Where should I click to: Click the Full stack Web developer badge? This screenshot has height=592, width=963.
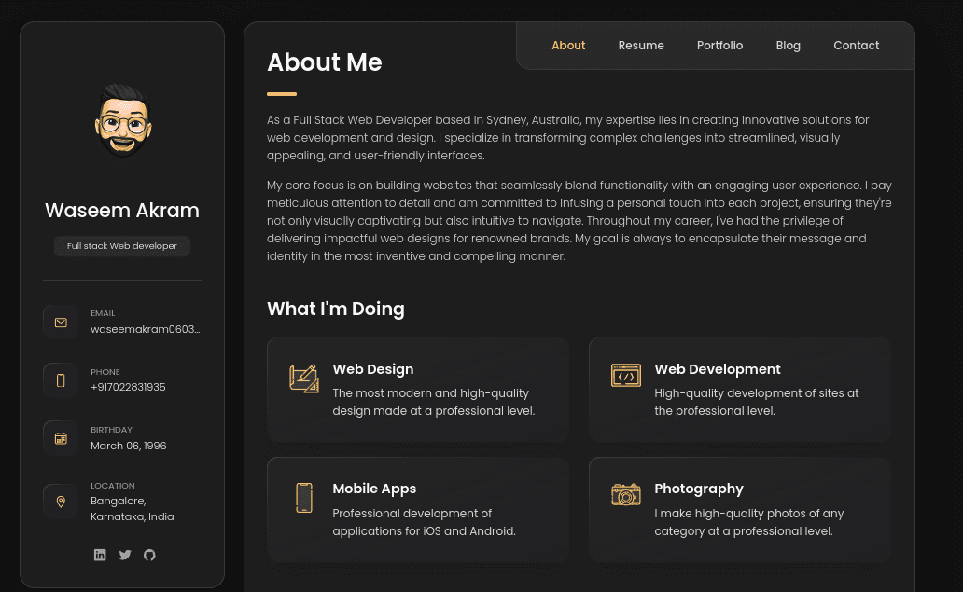point(122,246)
